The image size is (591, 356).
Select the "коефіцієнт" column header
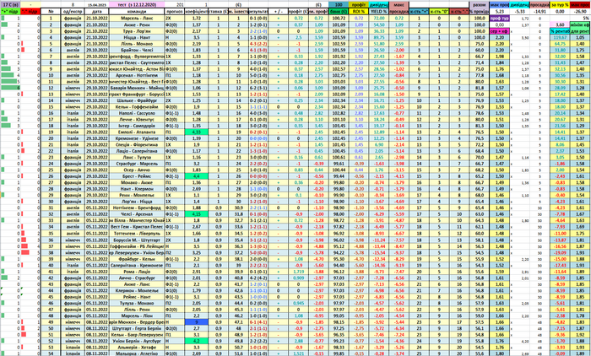197,12
